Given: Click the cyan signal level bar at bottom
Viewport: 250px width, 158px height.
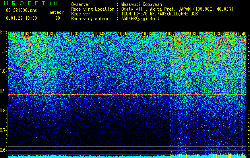Looking at the screenshot, I should (x=127, y=157).
